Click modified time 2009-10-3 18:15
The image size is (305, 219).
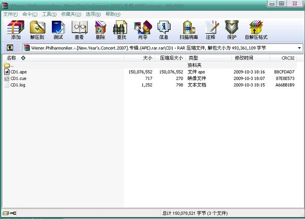tap(249, 85)
